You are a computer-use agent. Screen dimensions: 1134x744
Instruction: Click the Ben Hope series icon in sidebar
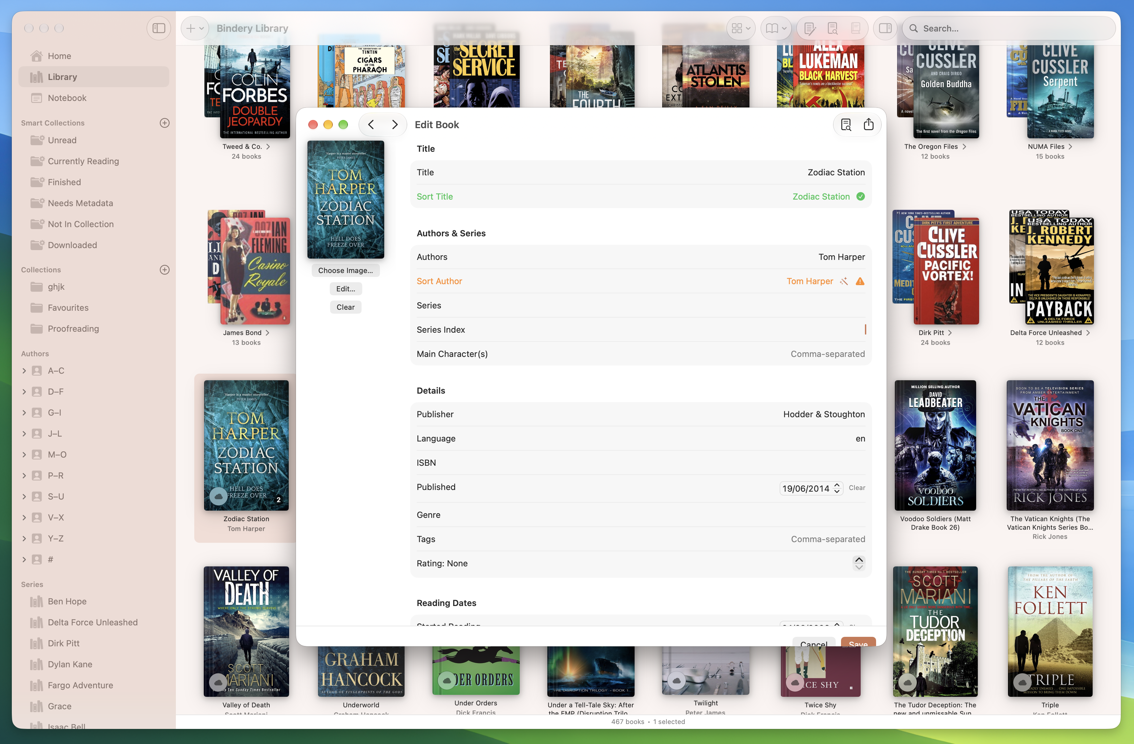[37, 602]
